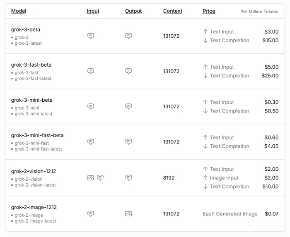Click the $0.50 price
Image resolution: width=290 pixels, height=237 pixels.
271,111
